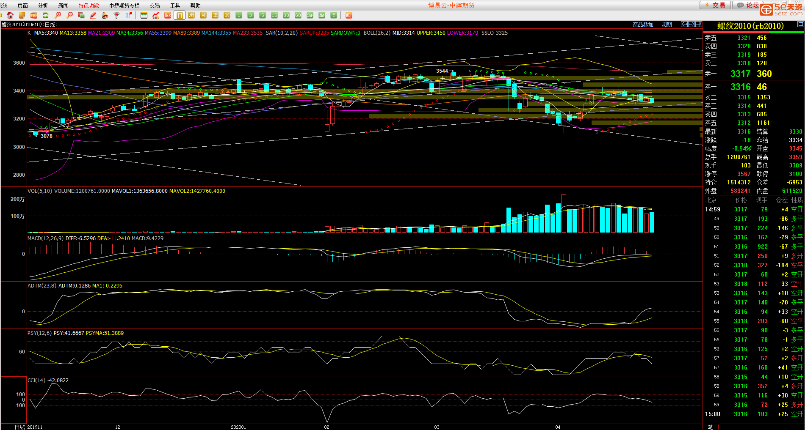Viewport: 805px width, 430px height.
Task: Click the 买一 price 3316
Action: click(740, 87)
